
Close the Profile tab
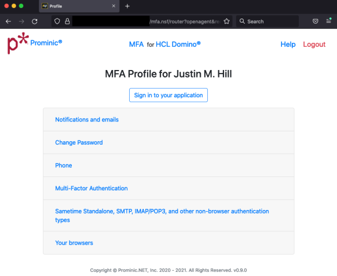click(113, 6)
